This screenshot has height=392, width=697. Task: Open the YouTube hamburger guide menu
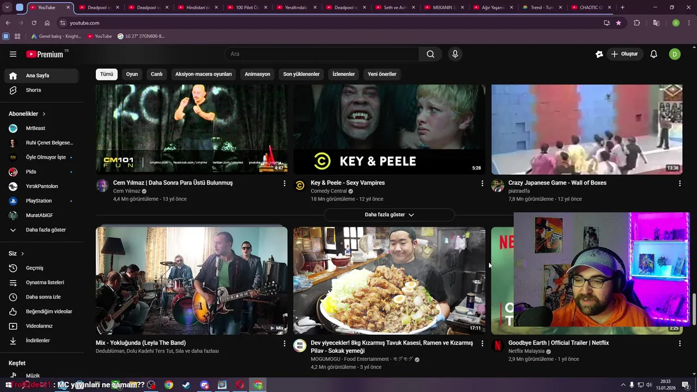[x=13, y=54]
